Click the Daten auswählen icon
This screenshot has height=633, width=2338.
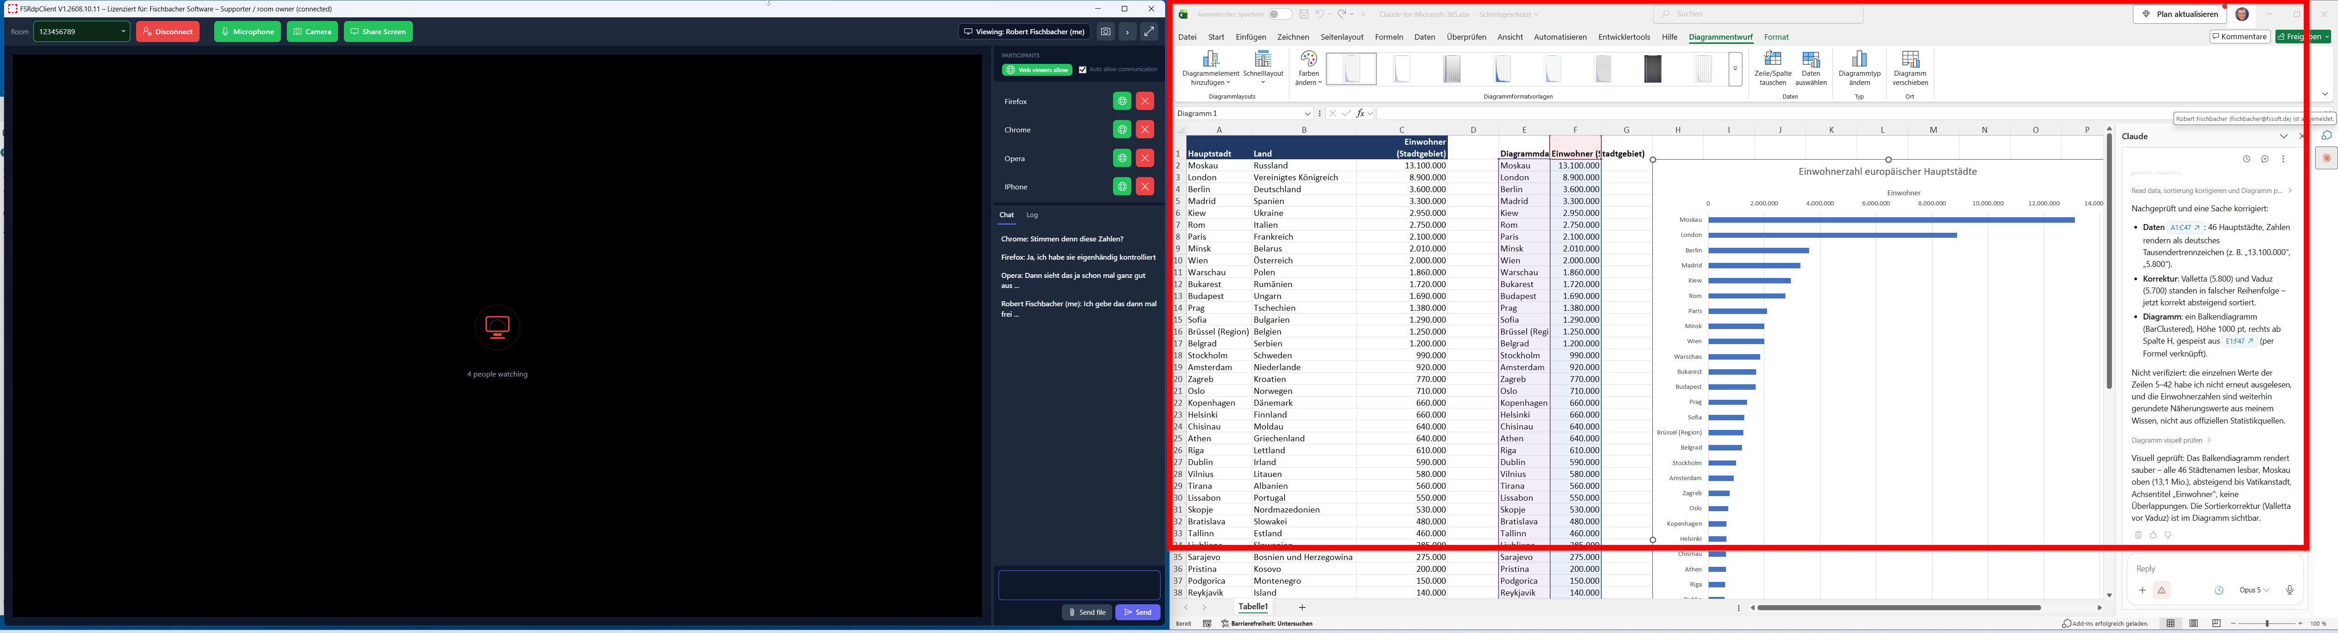click(1810, 68)
